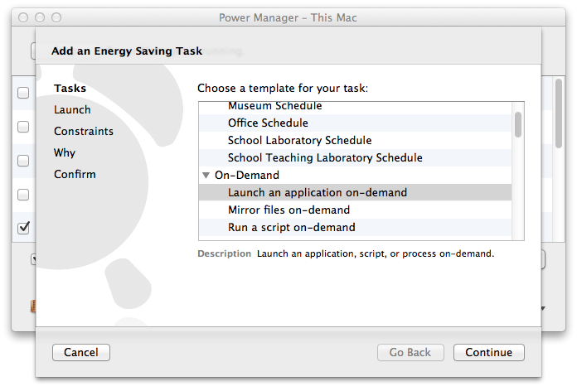
Task: Select School Laboratory Schedule template
Action: (355, 140)
